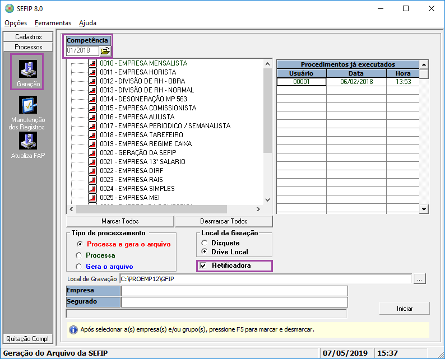Select icon of 0020 - GERAÇÃO DA SEFIP

[92, 152]
